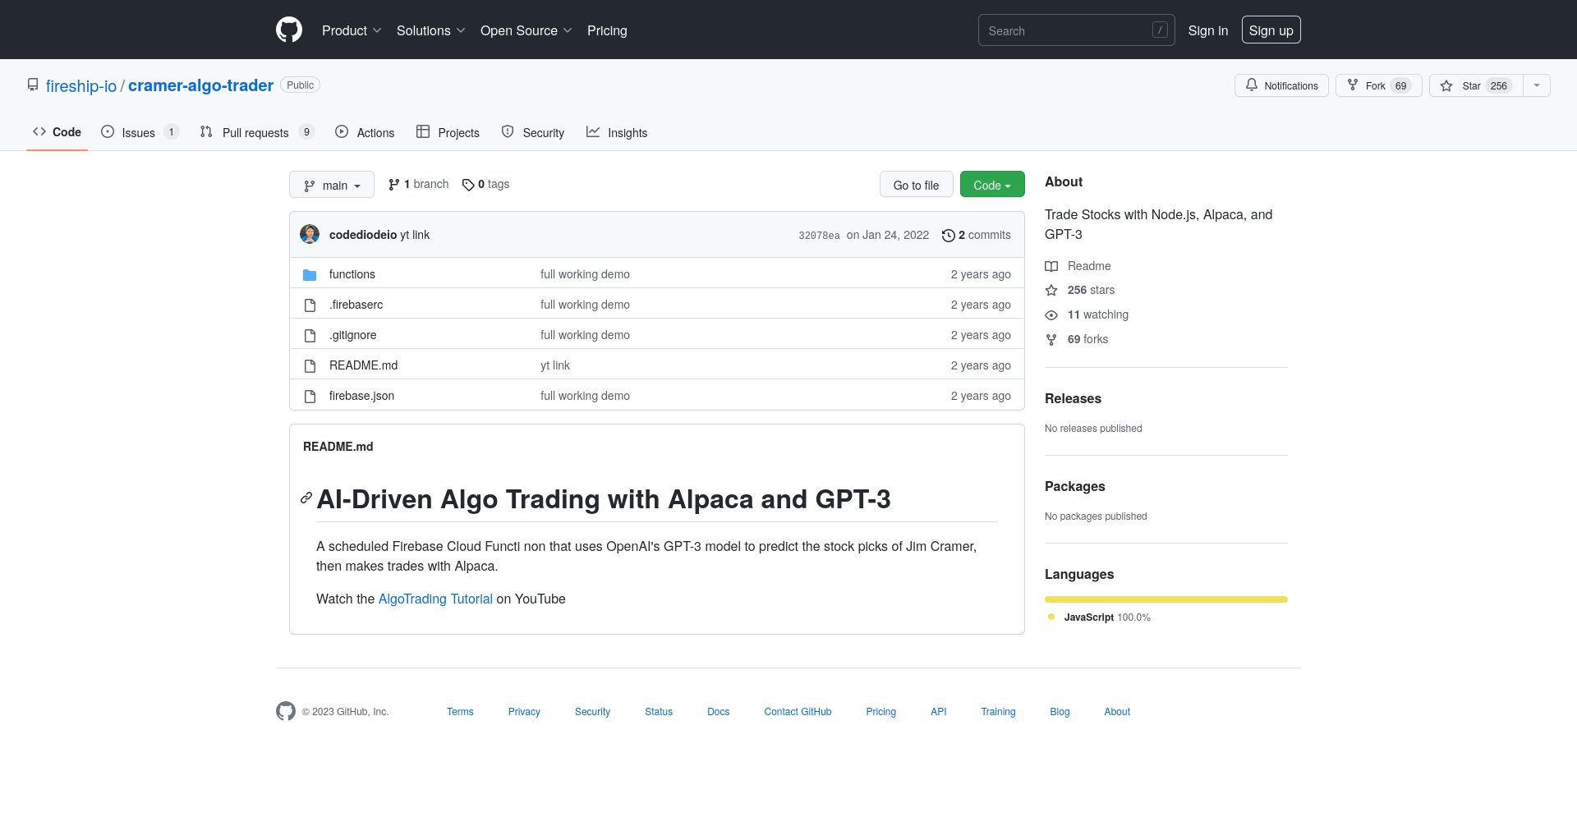Open the footer Status link

(659, 712)
